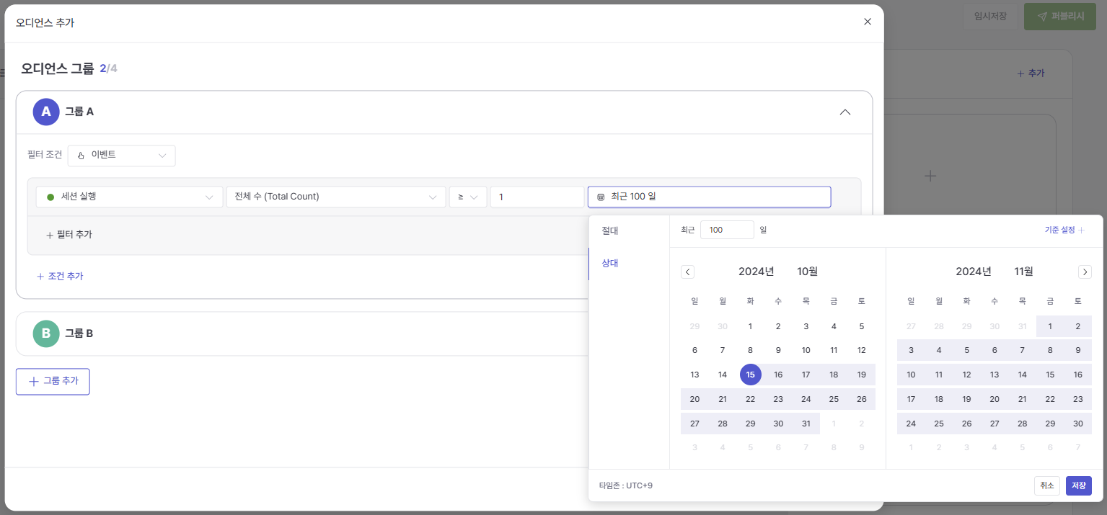The image size is (1107, 515).
Task: Click the 최근 days input showing 100
Action: click(726, 230)
